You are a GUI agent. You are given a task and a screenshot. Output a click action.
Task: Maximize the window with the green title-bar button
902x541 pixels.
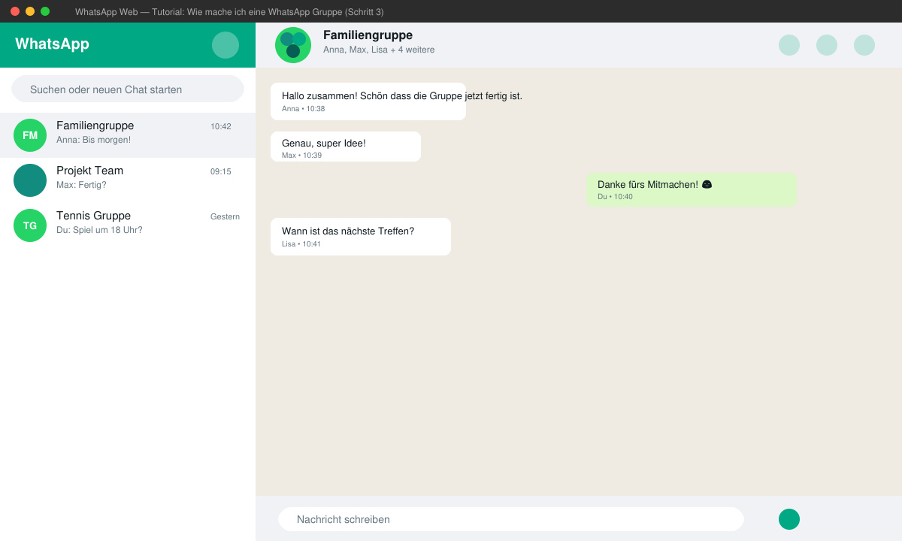pos(45,11)
